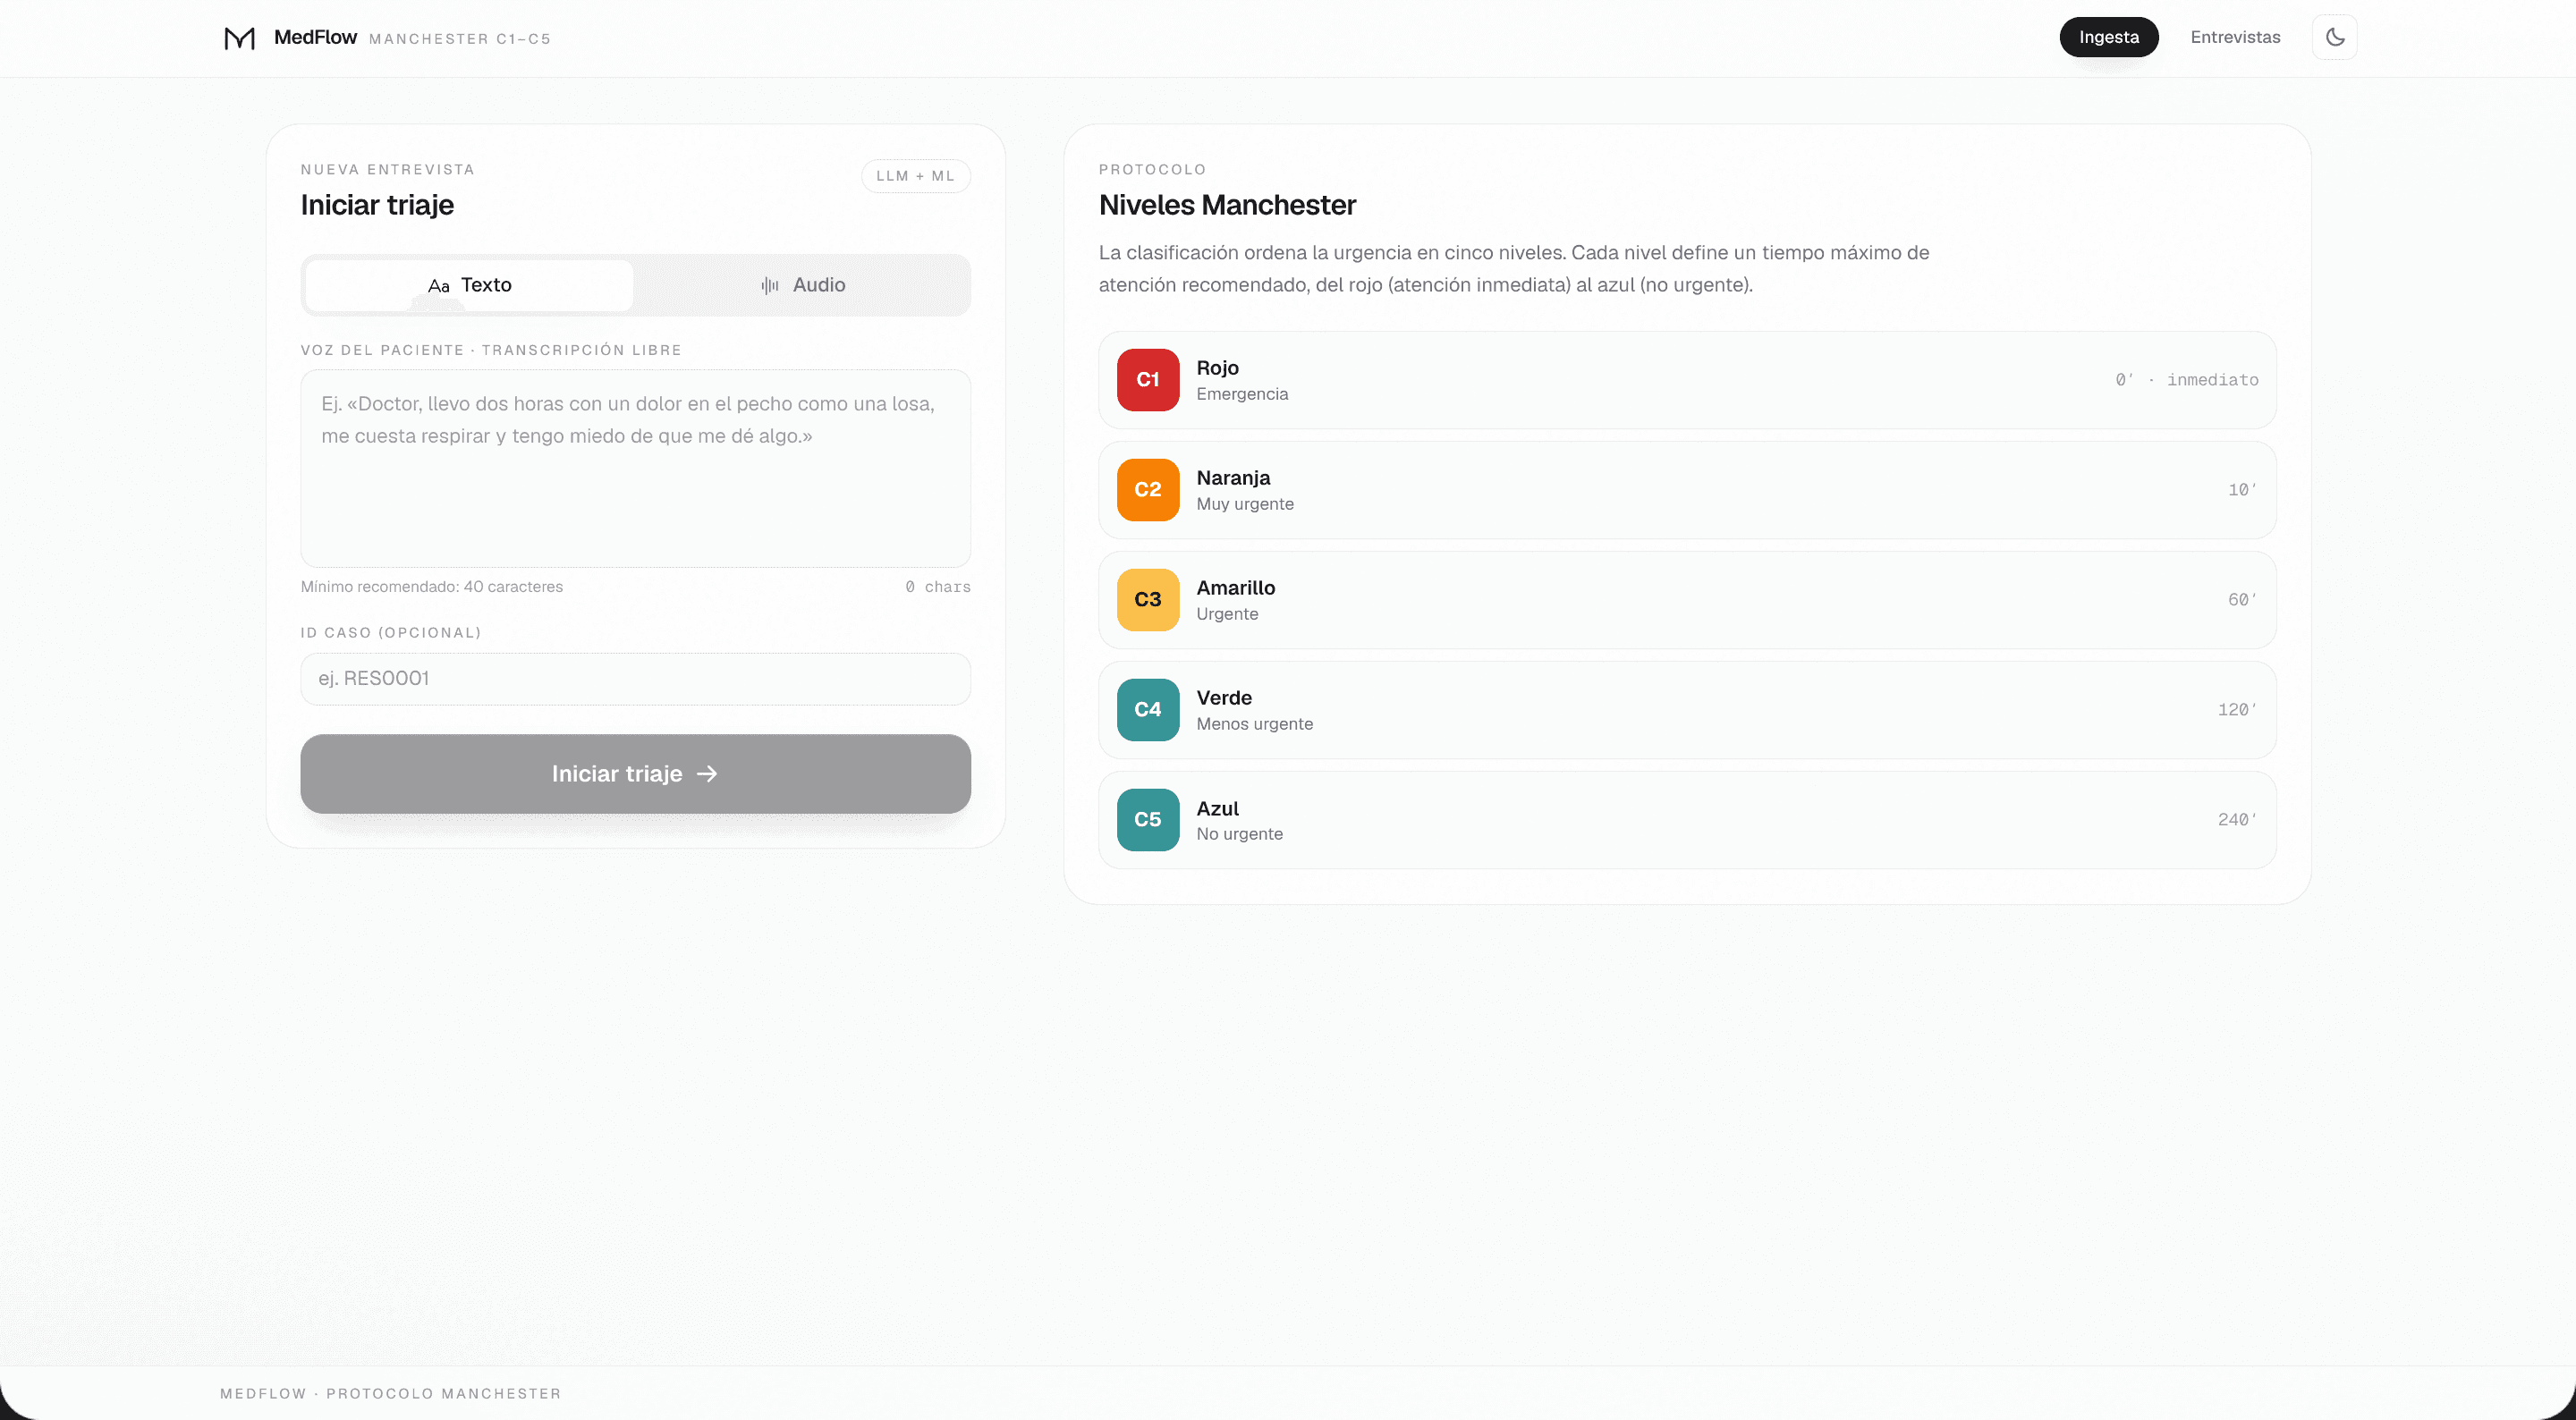
Task: Click the 60′ time value
Action: click(x=2242, y=600)
